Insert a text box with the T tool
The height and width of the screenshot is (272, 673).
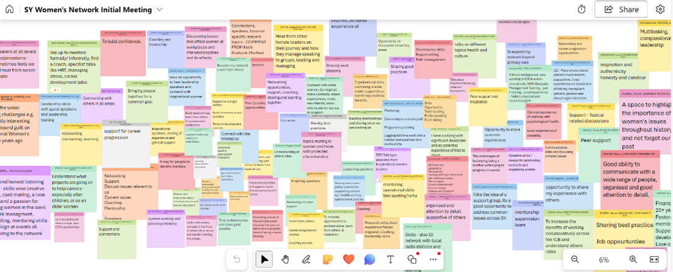(390, 259)
